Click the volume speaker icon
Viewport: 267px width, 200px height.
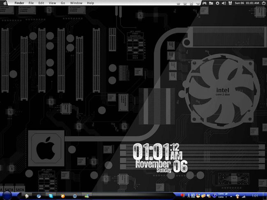[224, 3]
